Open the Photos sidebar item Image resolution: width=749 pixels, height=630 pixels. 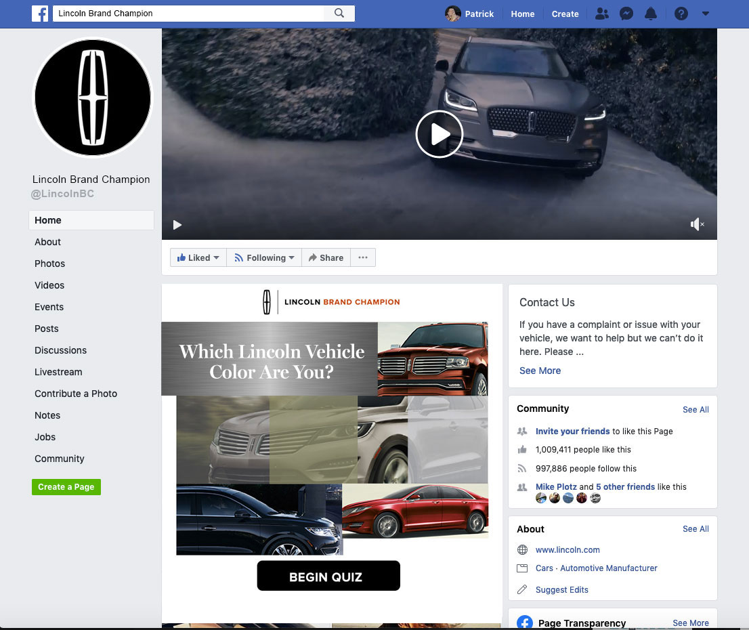click(49, 264)
